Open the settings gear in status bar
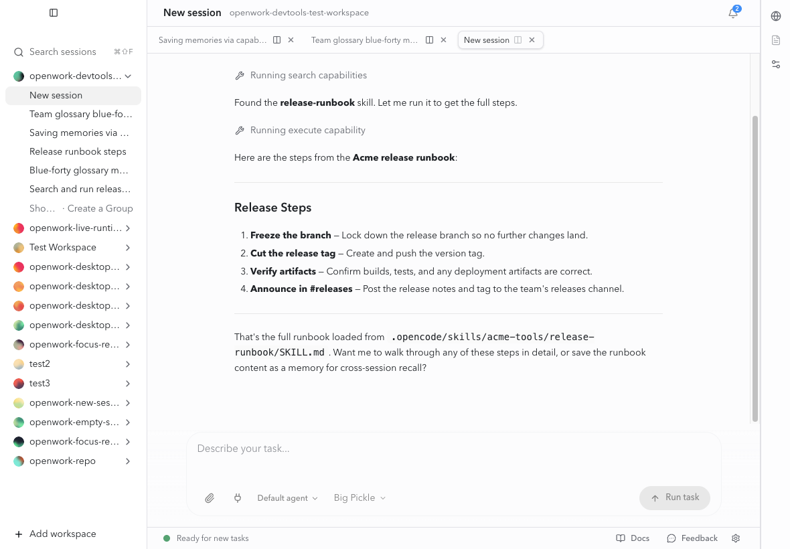790x549 pixels. 736,538
